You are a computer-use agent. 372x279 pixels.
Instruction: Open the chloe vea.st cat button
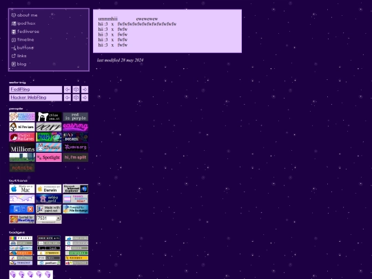(49, 116)
